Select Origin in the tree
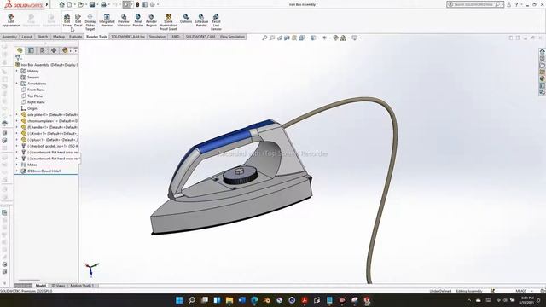Screen dimensions: 546x307 pyautogui.click(x=32, y=108)
